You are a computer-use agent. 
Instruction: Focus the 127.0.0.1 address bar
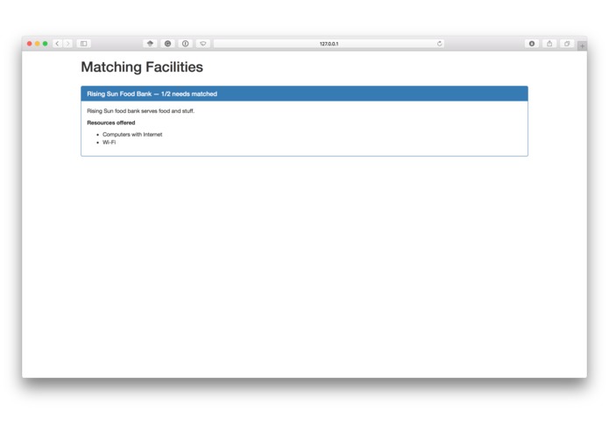click(329, 44)
